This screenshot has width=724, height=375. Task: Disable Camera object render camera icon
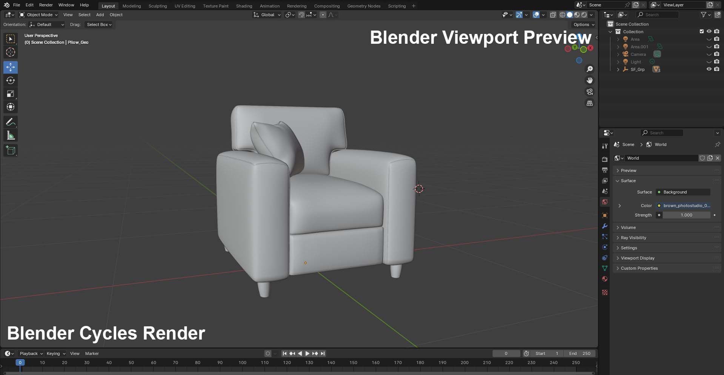pyautogui.click(x=716, y=54)
